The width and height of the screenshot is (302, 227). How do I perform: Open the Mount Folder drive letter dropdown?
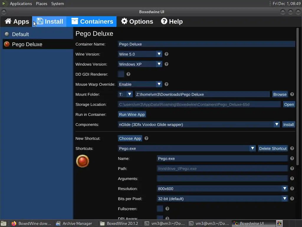tap(125, 94)
